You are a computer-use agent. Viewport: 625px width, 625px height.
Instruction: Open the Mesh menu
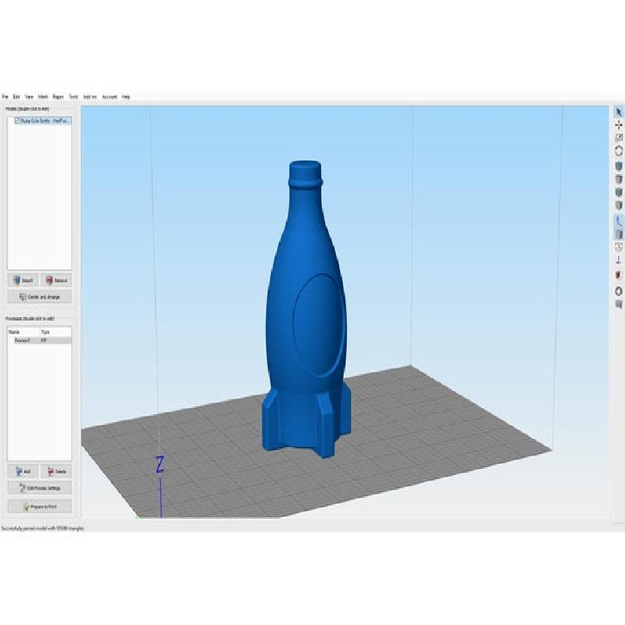pyautogui.click(x=43, y=97)
